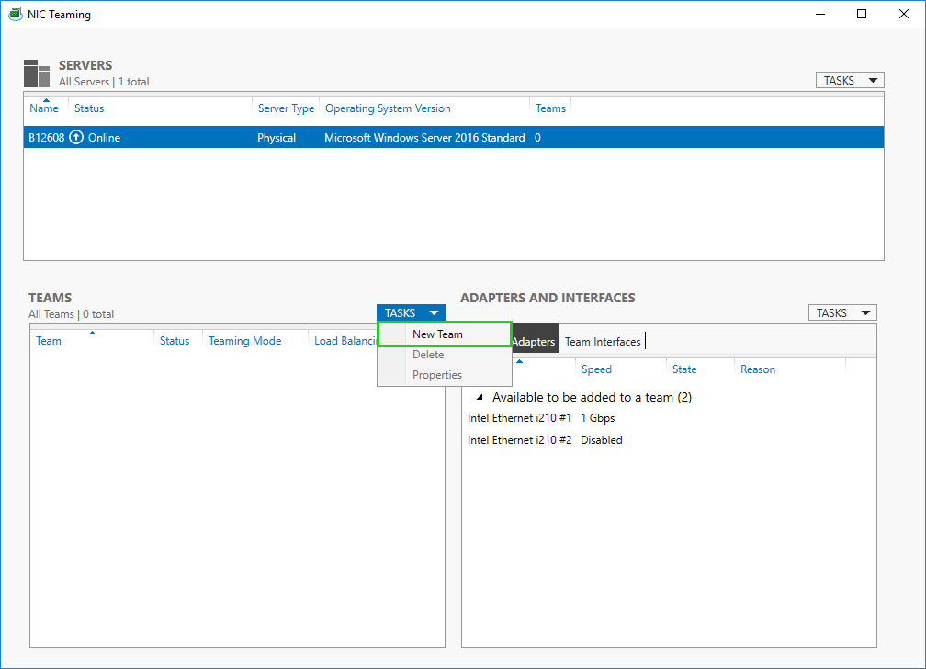Screen dimensions: 926x669
Task: Select adapter Intel Ethernet i210 #2
Action: pos(519,440)
